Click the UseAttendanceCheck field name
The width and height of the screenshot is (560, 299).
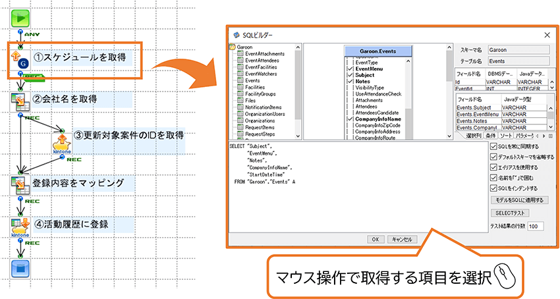[x=379, y=94]
